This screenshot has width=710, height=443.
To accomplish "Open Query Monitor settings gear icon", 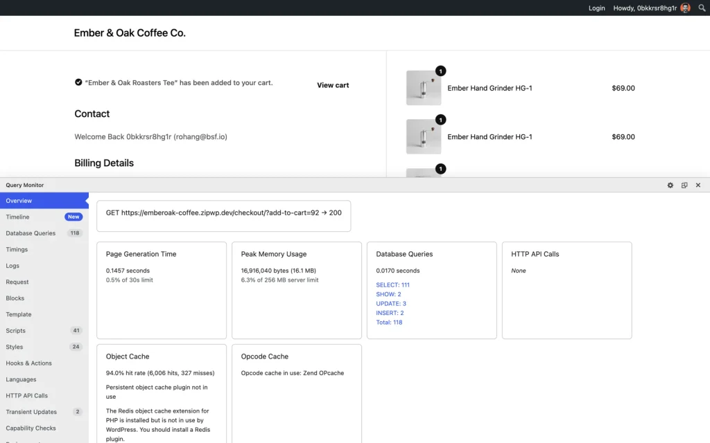I will (670, 186).
